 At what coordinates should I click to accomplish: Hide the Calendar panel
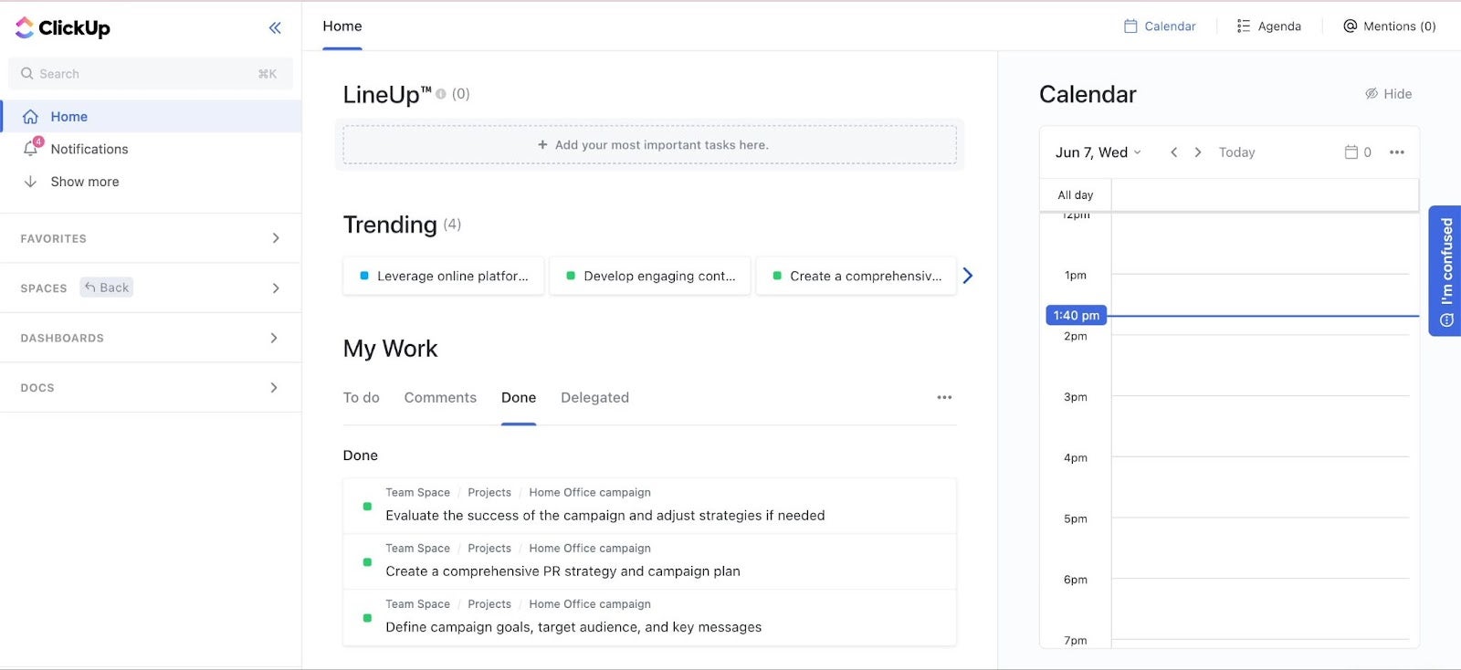tap(1388, 94)
